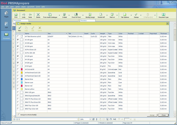Uncheck the A4 250 gsm checkbox
This screenshot has width=177, height=125.
click(18, 62)
